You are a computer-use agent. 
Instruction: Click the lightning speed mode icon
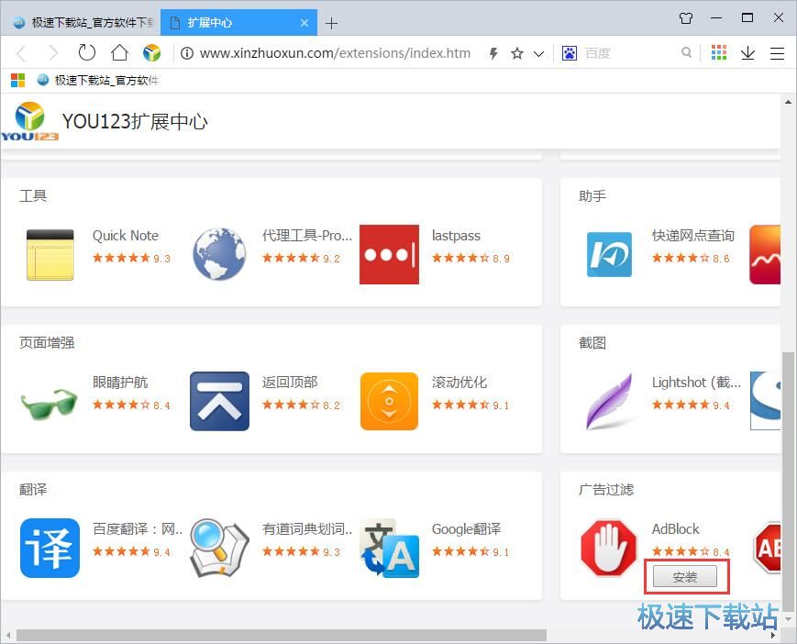(x=493, y=53)
